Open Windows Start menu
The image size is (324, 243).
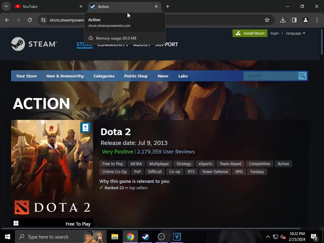click(8, 237)
